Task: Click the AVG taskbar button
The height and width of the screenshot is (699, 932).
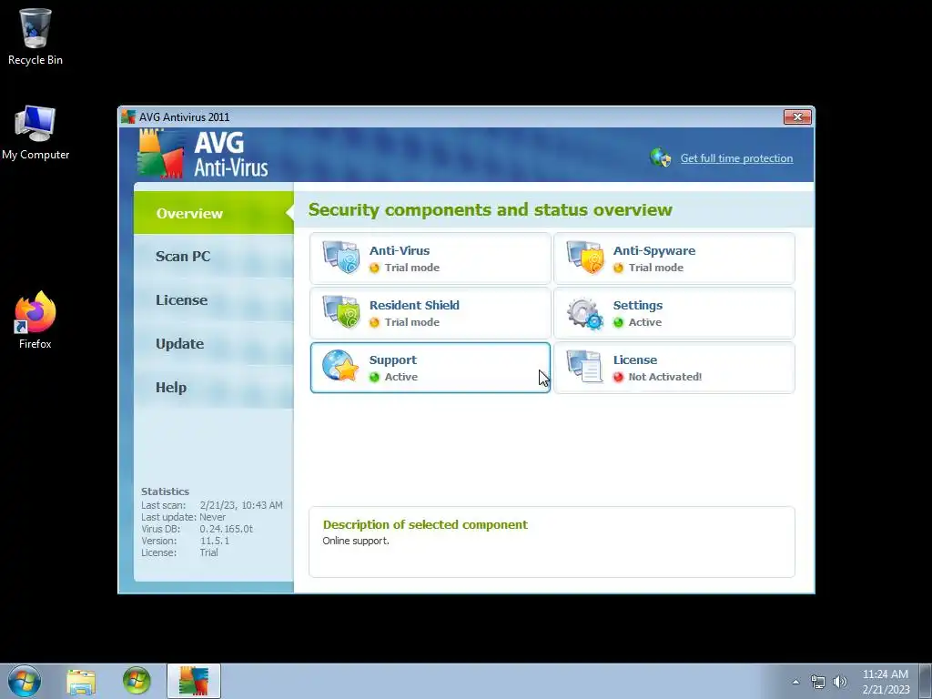Action: tap(194, 681)
